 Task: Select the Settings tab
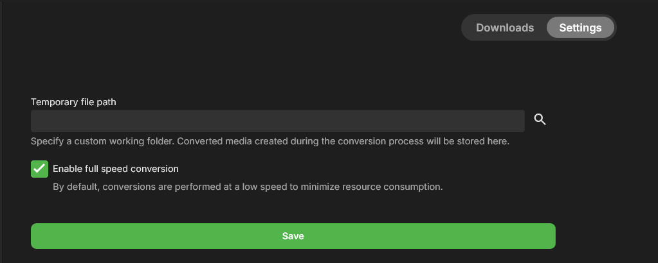[x=580, y=28]
